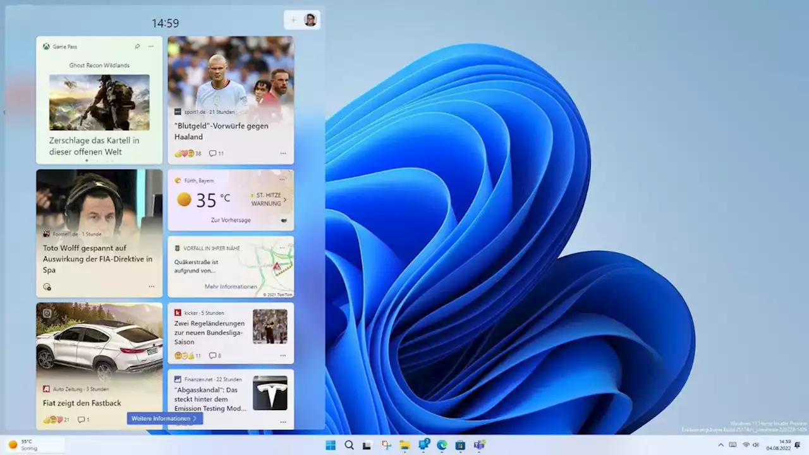Open comments on the kicker article
This screenshot has height=455, width=809.
pos(215,356)
